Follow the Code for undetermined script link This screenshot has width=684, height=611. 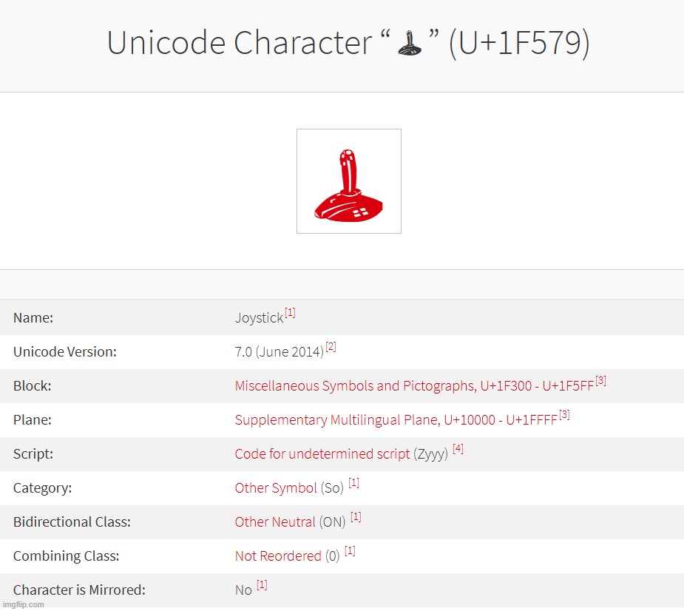[x=322, y=454]
